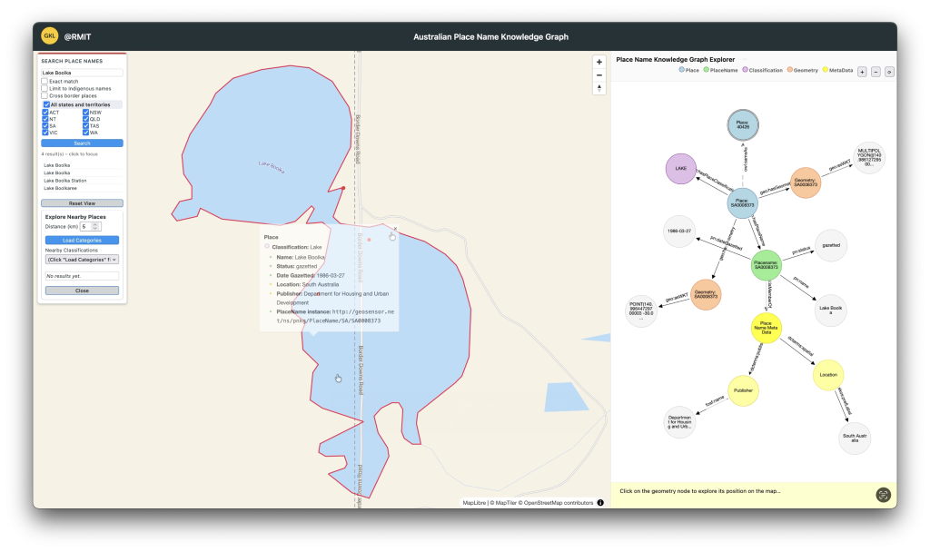This screenshot has width=930, height=552.
Task: Click the GKL logo badge
Action: 50,36
